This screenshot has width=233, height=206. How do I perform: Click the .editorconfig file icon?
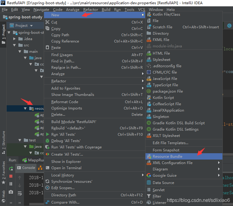(x=149, y=66)
